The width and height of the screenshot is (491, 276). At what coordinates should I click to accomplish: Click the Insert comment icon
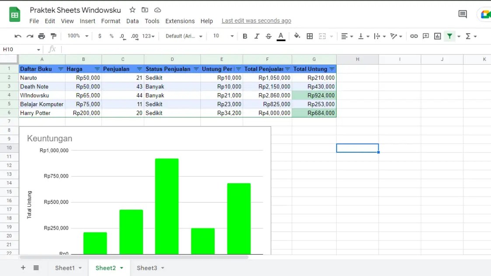[426, 36]
